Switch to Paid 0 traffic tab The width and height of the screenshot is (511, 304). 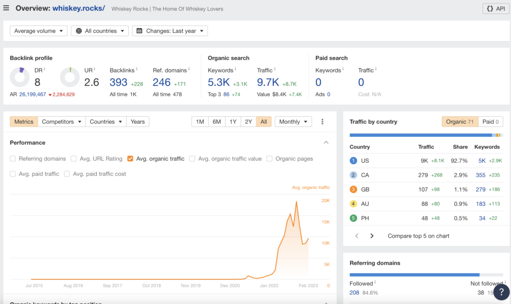(491, 121)
